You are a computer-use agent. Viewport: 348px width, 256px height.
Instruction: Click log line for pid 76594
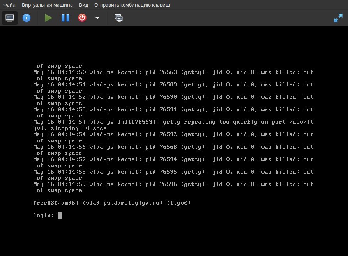click(173, 160)
